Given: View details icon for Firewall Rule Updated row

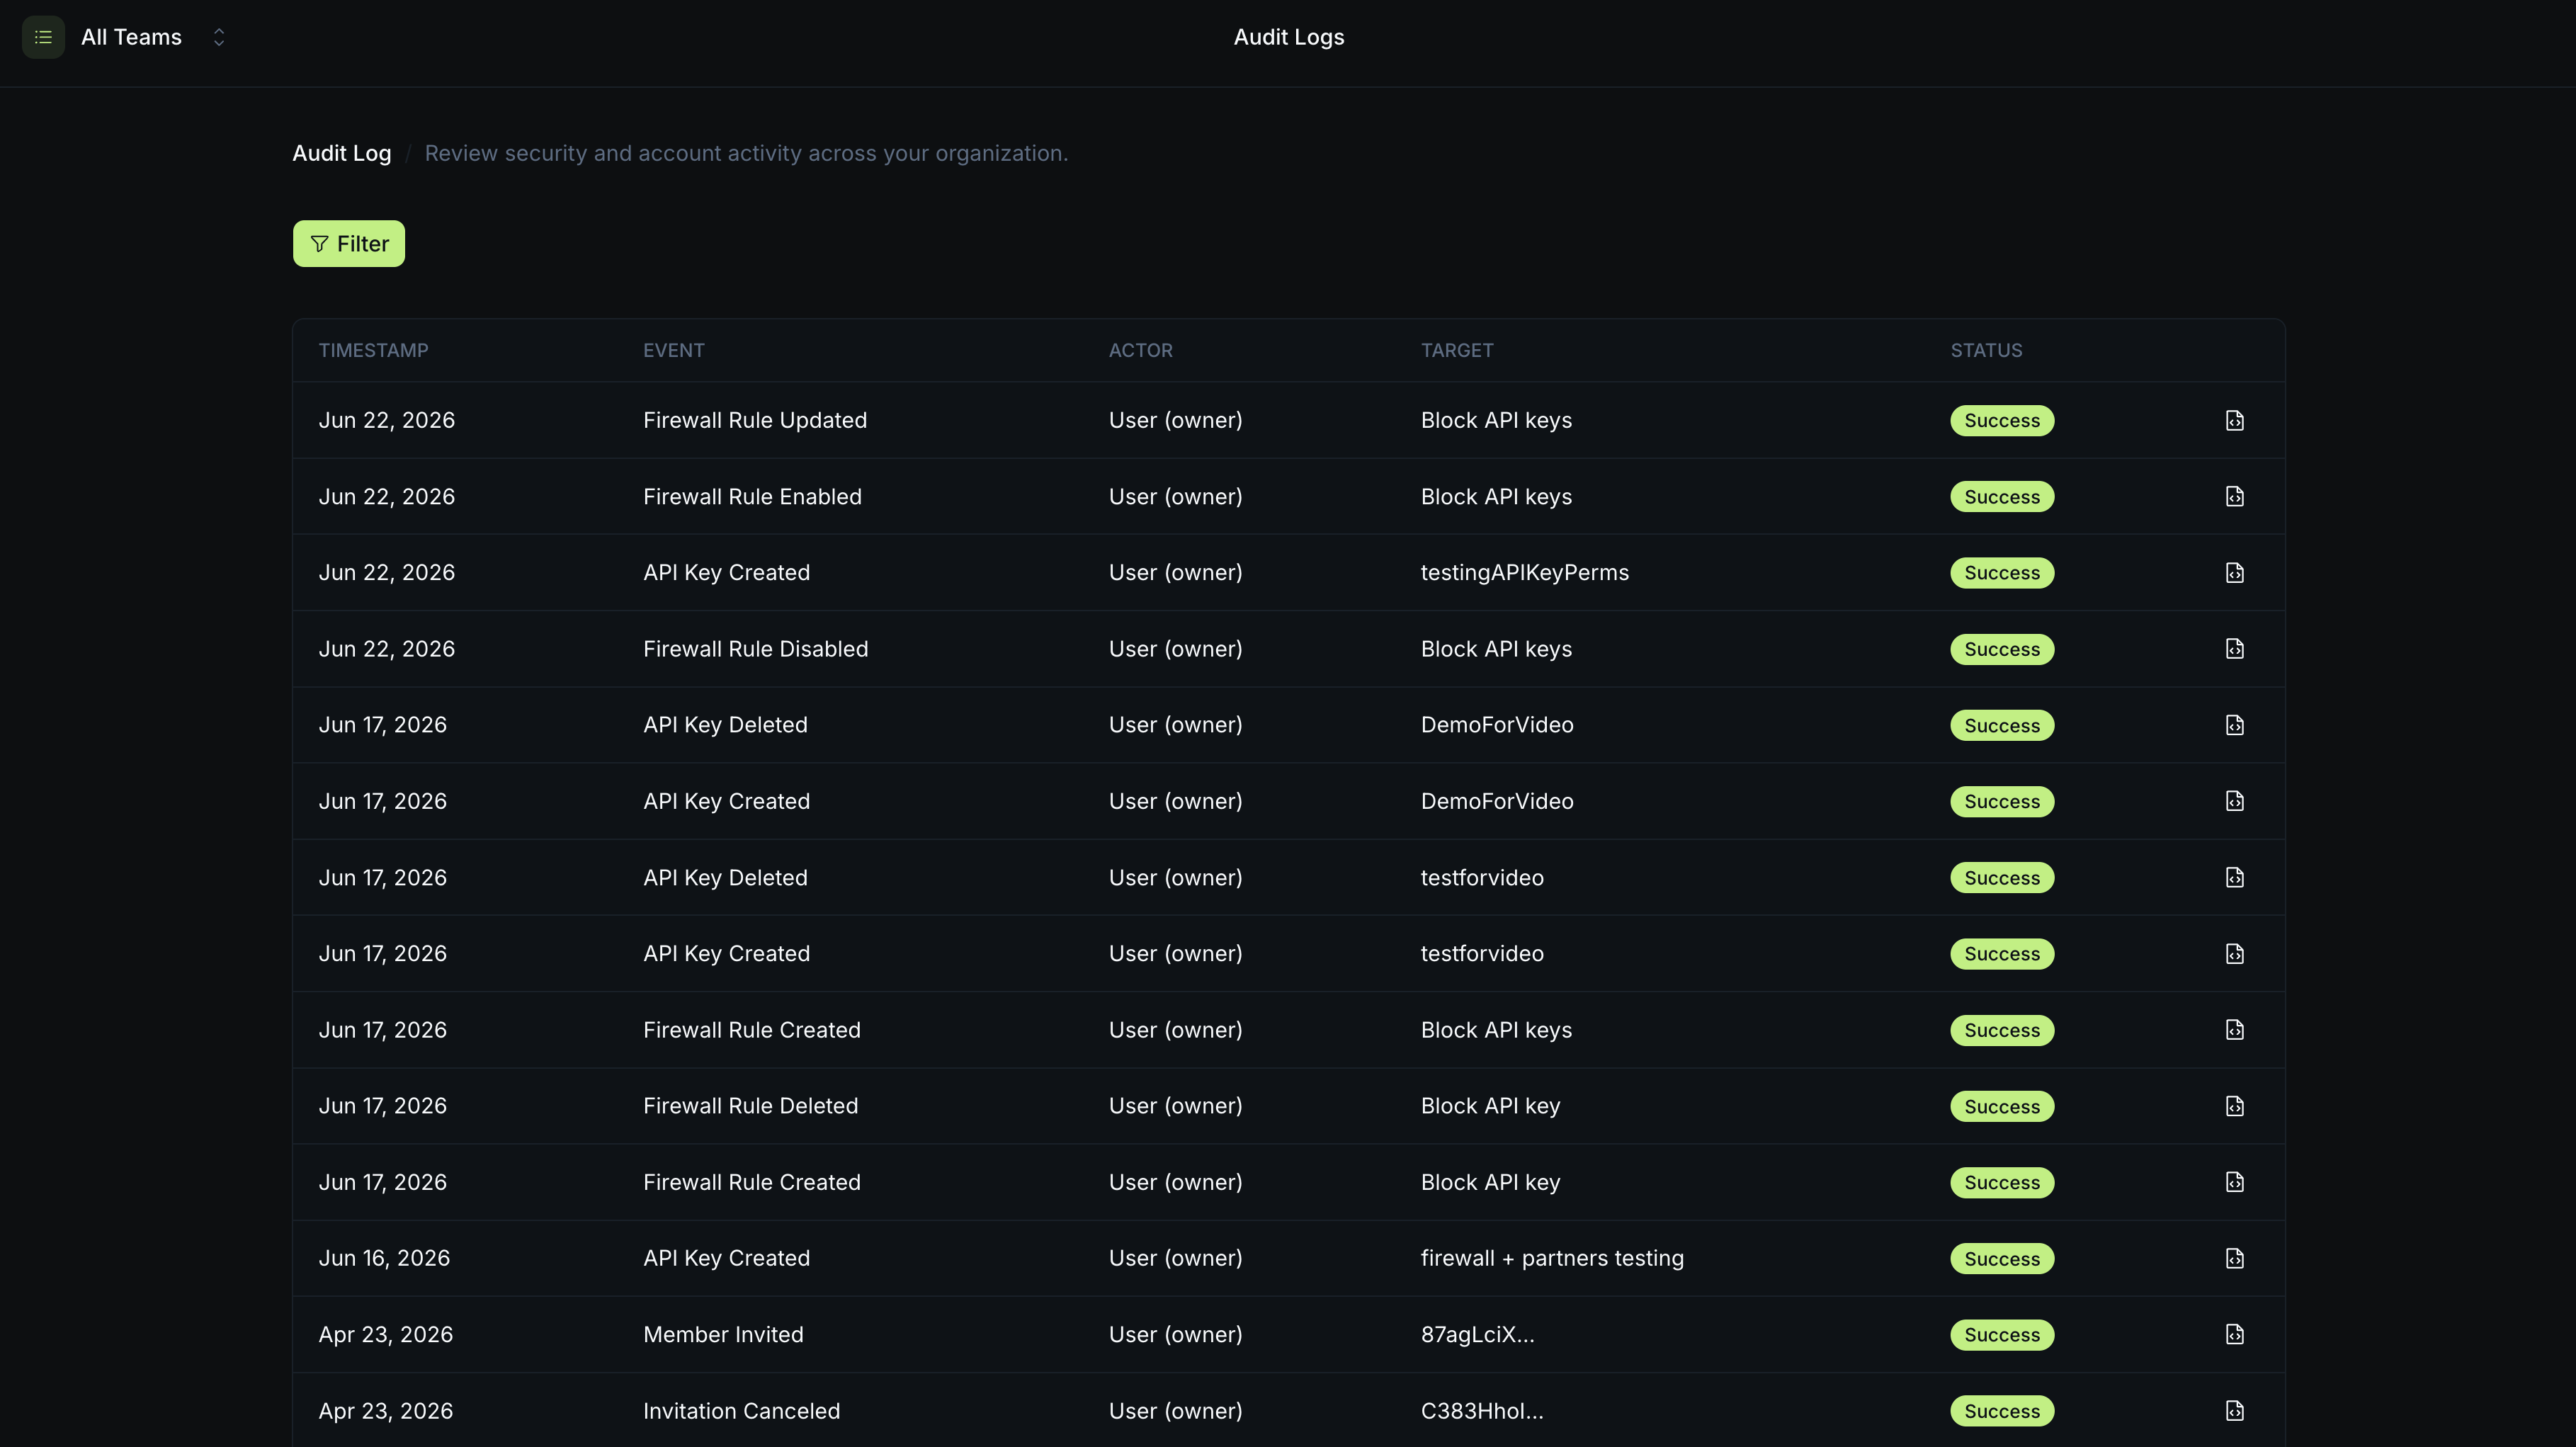Looking at the screenshot, I should (2235, 420).
